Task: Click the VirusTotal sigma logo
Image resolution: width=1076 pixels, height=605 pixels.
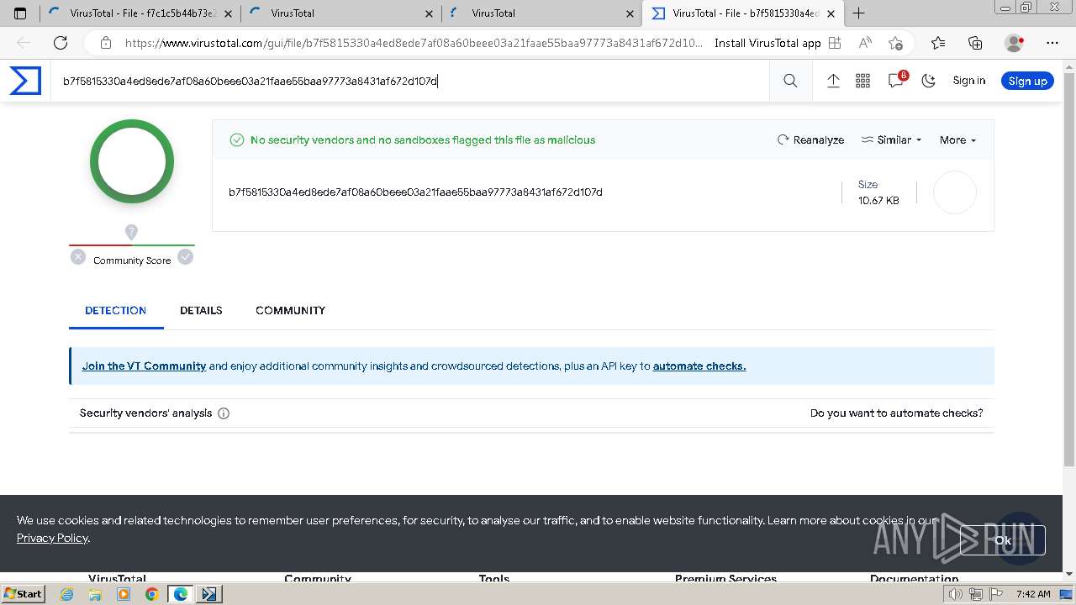Action: pos(25,81)
